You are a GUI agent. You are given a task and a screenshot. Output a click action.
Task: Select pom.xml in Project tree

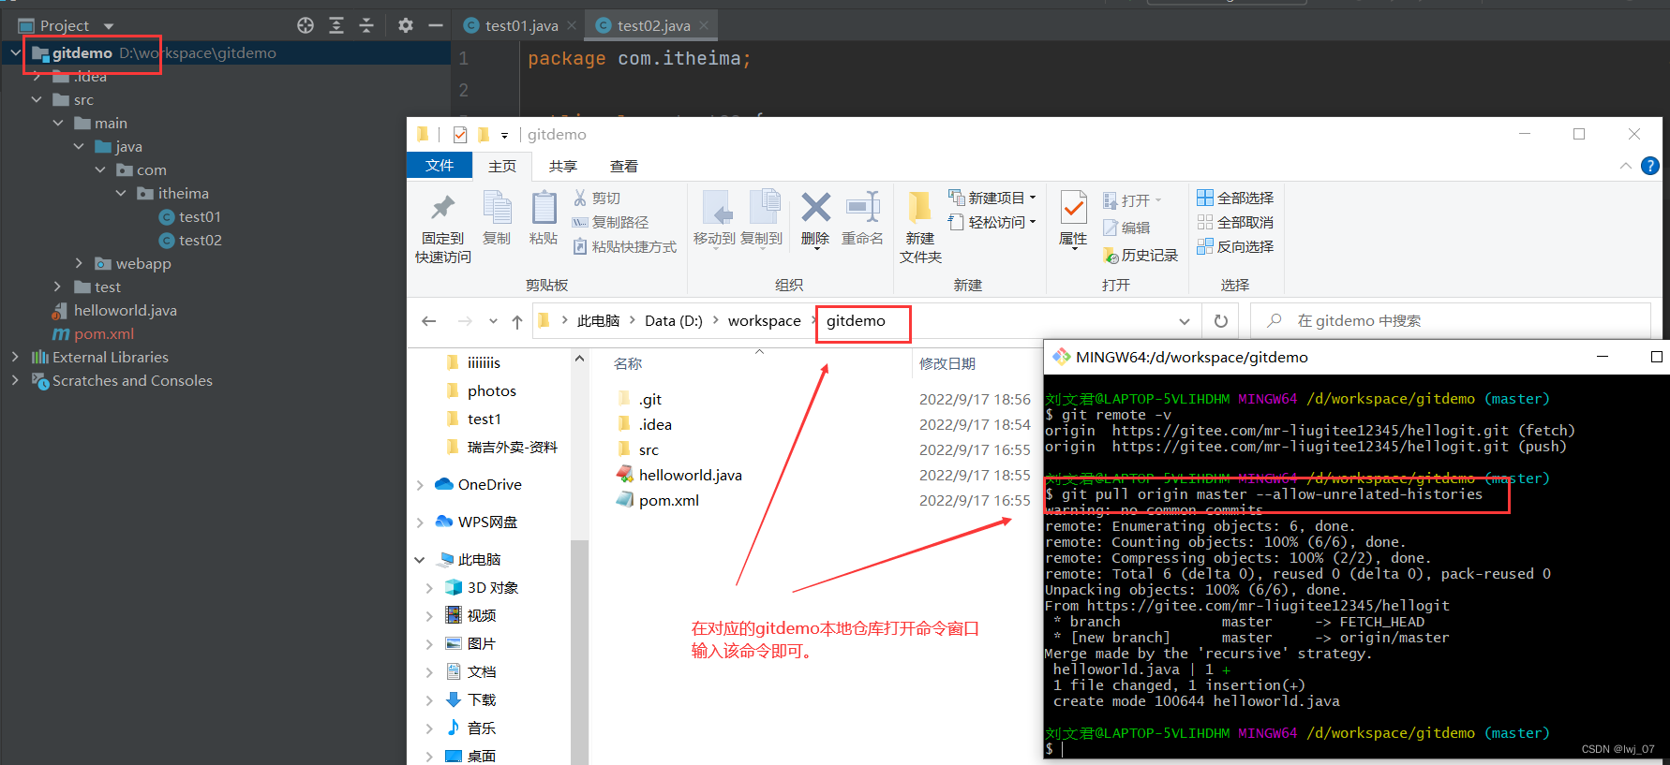pyautogui.click(x=94, y=333)
